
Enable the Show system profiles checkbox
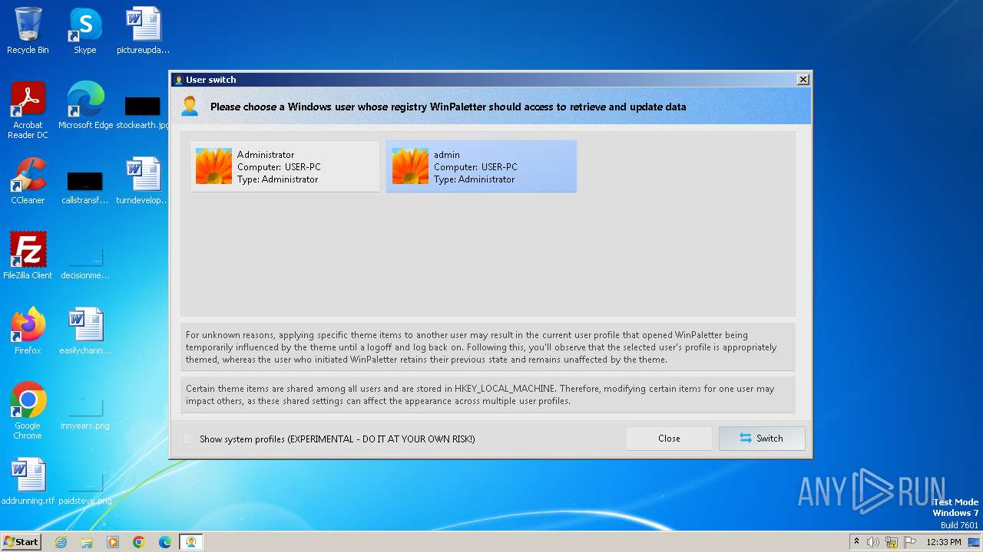click(190, 439)
